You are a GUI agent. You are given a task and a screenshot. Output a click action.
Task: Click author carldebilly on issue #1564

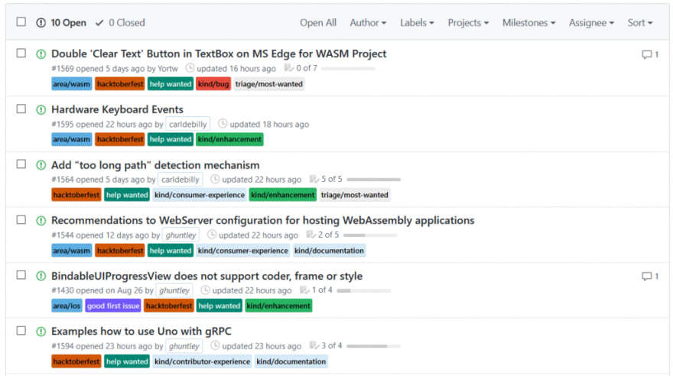pyautogui.click(x=180, y=180)
